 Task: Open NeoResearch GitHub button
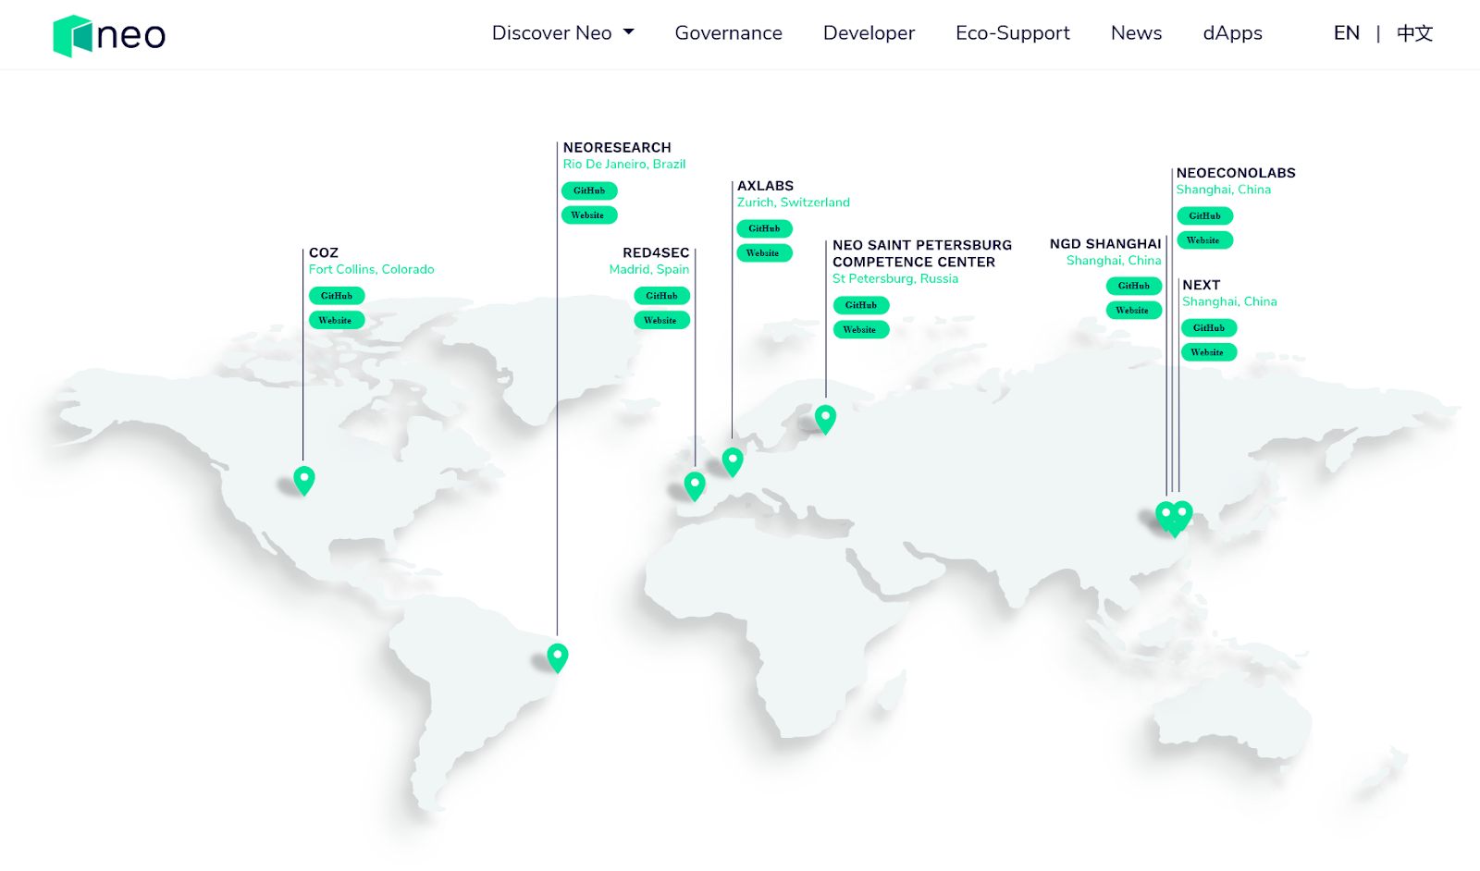[589, 190]
